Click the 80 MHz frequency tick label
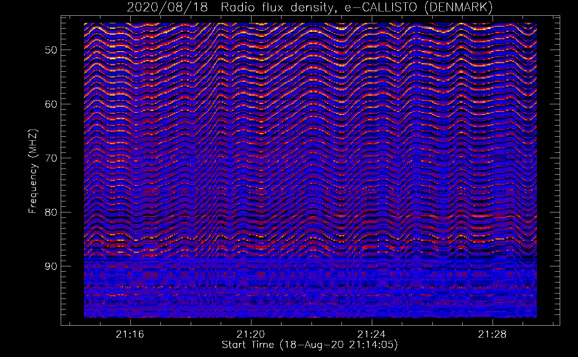This screenshot has width=578, height=357. [51, 212]
